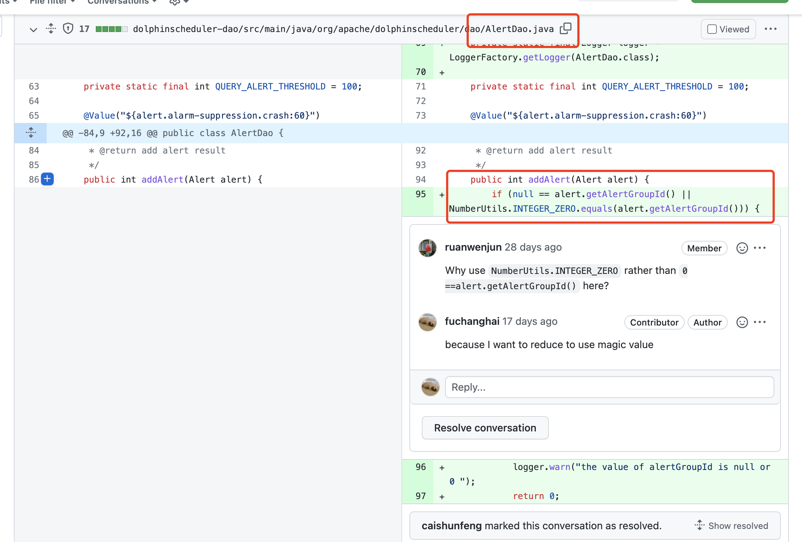
Task: Add emoji reaction to fuchanghai's comment
Action: coord(742,322)
